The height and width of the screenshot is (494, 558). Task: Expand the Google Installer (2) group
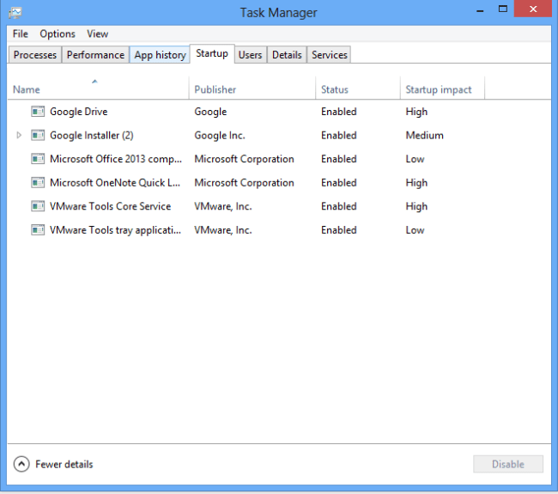[x=19, y=136]
